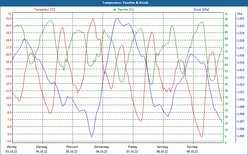Click the 'Mittwoch' day label
Screen dimensions: 248x155
click(x=72, y=147)
